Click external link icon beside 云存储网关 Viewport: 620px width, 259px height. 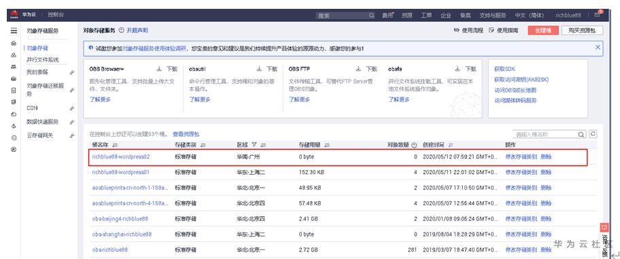tap(72, 136)
